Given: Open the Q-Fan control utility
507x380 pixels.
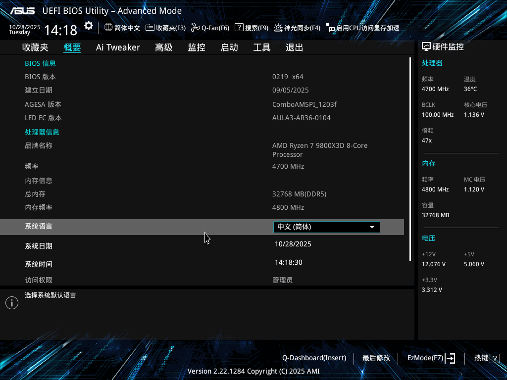Looking at the screenshot, I should click(196, 28).
